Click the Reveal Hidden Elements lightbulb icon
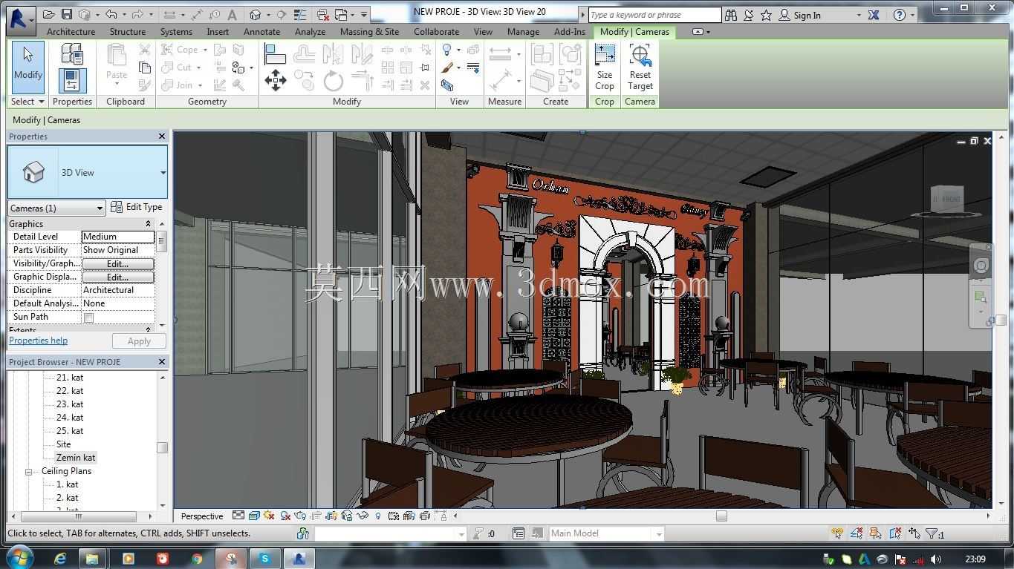Image resolution: width=1014 pixels, height=569 pixels. [x=378, y=516]
